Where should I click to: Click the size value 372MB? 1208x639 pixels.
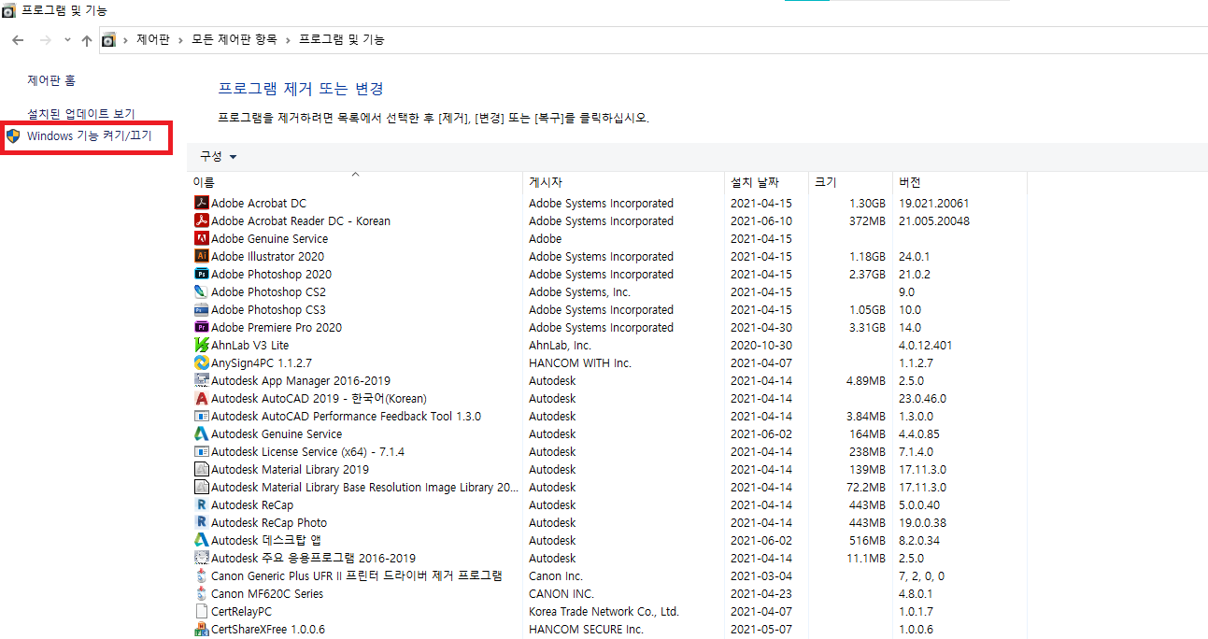[x=867, y=220]
